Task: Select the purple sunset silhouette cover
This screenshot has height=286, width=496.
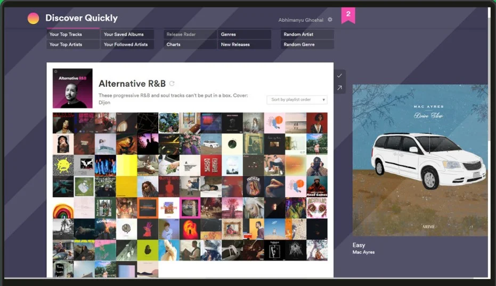Action: click(x=148, y=144)
